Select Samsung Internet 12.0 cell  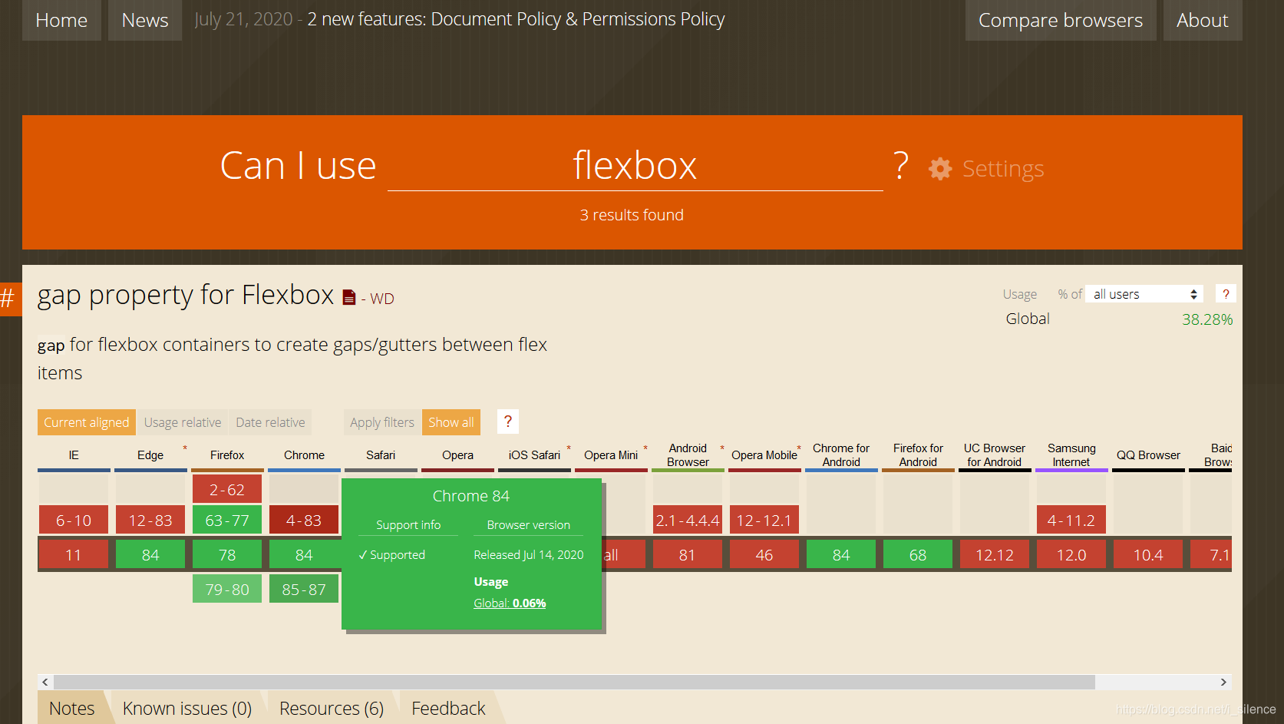coord(1071,554)
